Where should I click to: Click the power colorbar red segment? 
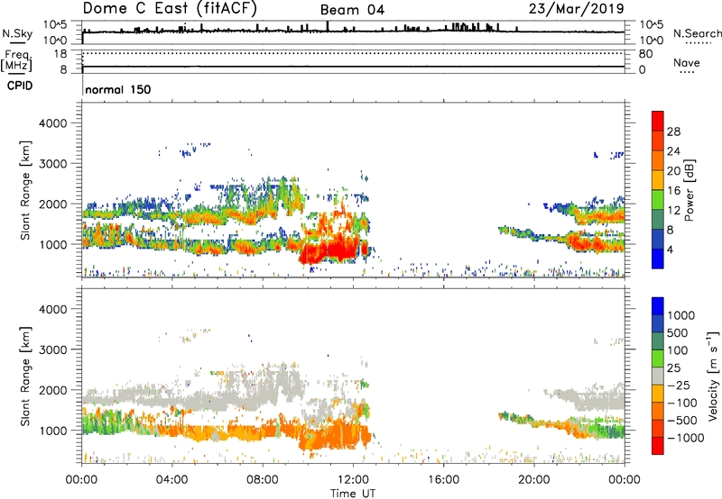click(658, 121)
